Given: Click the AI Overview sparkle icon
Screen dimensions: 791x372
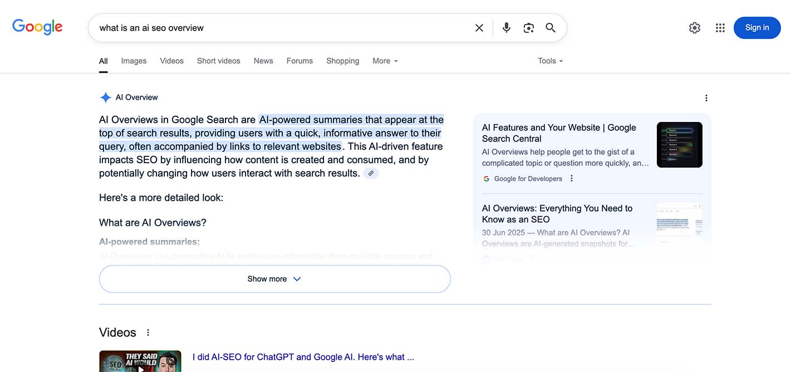Looking at the screenshot, I should pyautogui.click(x=105, y=97).
